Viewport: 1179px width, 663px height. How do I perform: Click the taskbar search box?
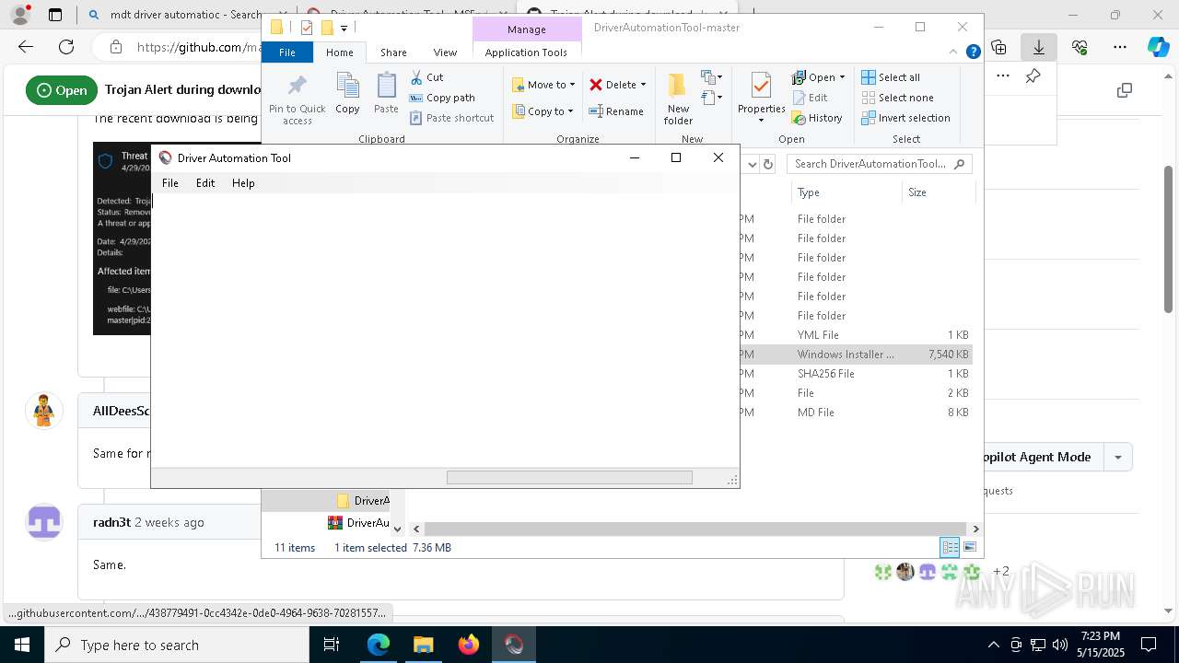tap(177, 645)
